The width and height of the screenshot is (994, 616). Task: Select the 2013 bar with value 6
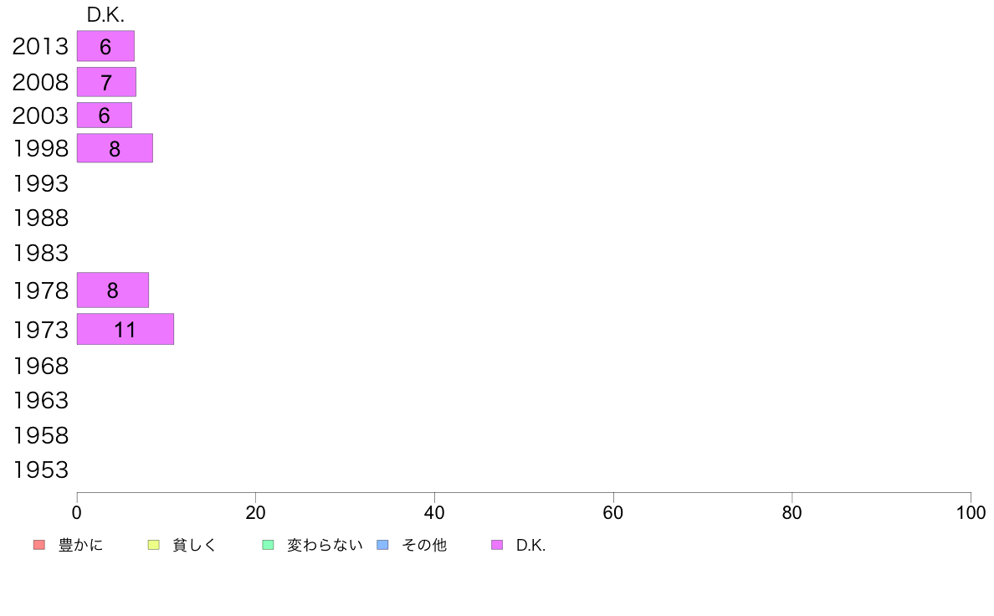pyautogui.click(x=106, y=46)
